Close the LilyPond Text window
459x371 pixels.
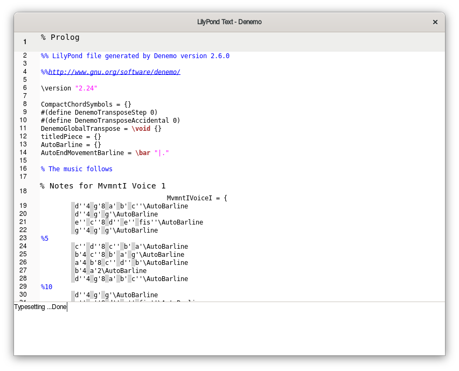(x=435, y=22)
